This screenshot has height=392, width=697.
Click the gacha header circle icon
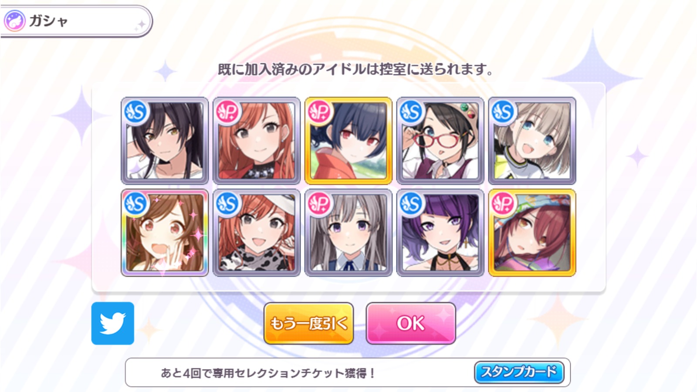14,21
